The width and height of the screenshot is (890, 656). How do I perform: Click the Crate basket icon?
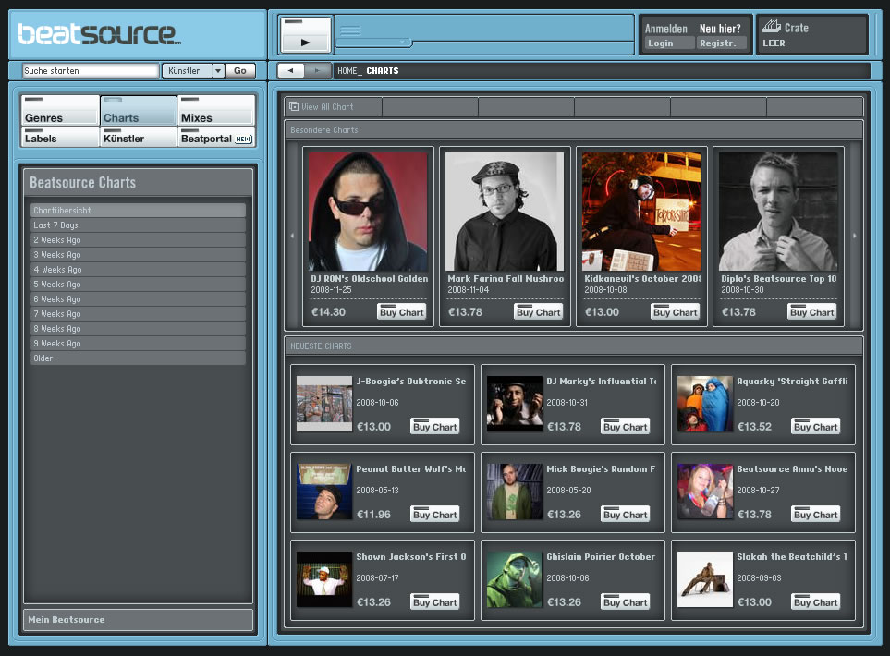772,26
